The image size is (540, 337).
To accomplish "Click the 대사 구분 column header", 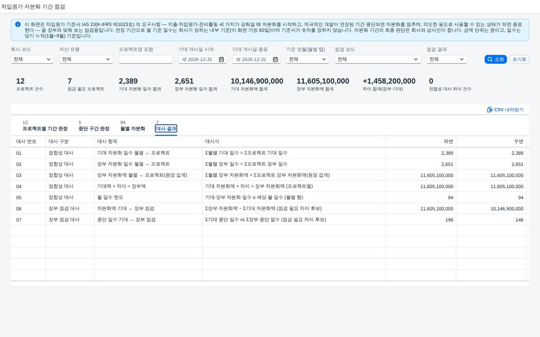I will (70, 142).
